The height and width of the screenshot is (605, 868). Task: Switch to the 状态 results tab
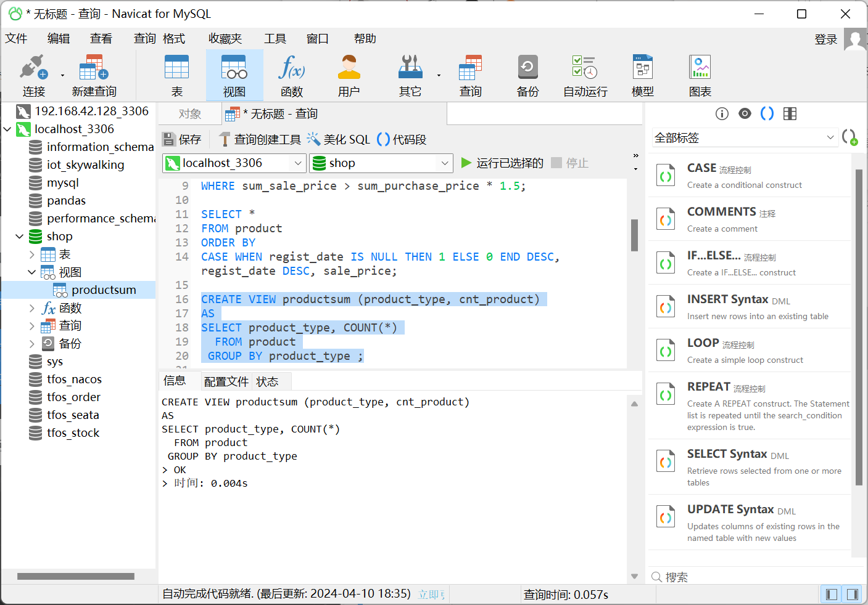[x=267, y=382]
